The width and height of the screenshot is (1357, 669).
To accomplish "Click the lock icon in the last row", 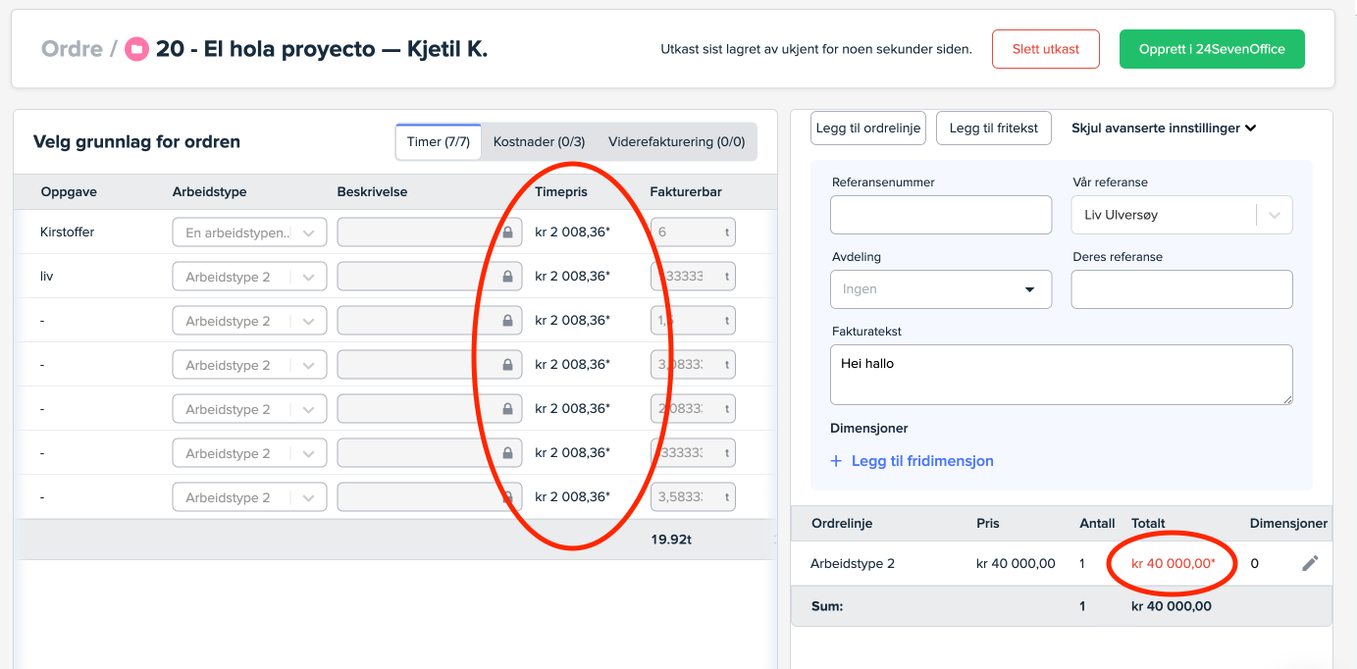I will (x=507, y=498).
